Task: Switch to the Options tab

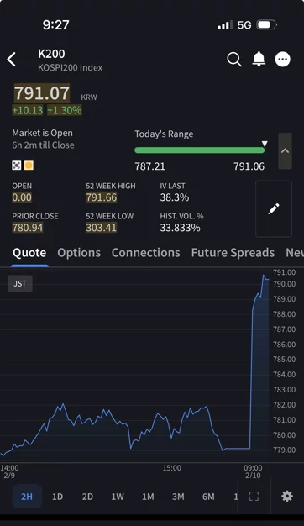Action: (79, 253)
